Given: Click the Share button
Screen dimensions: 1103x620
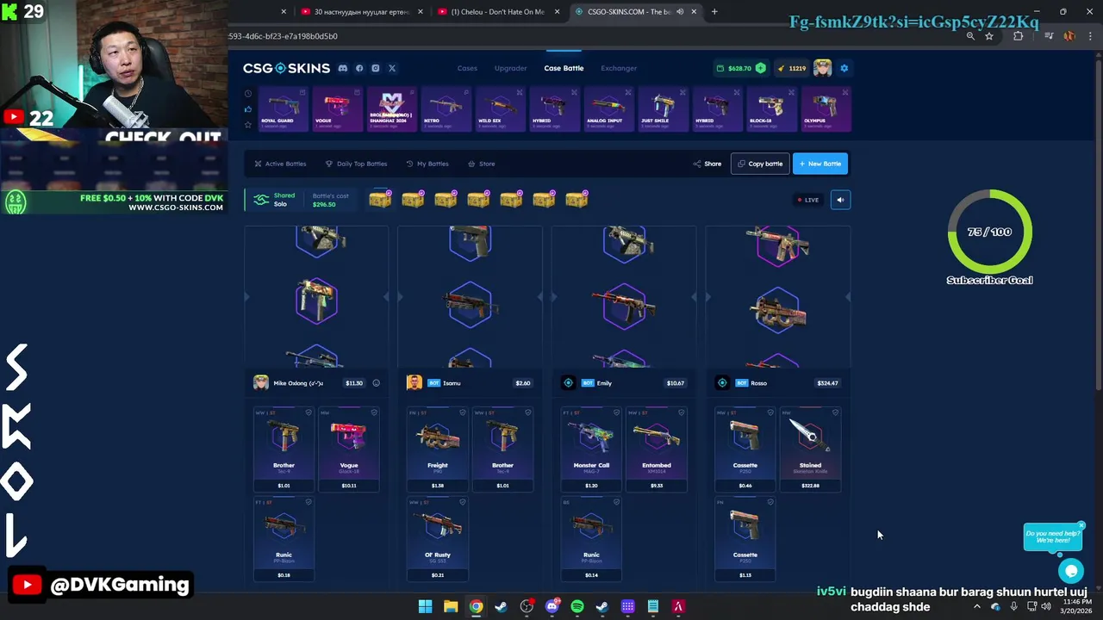Looking at the screenshot, I should (707, 164).
